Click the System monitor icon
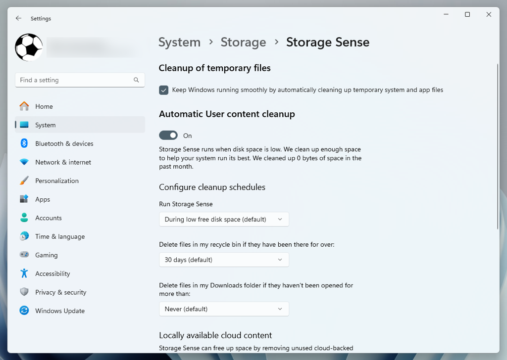Screen dimensions: 507x360 pos(24,125)
